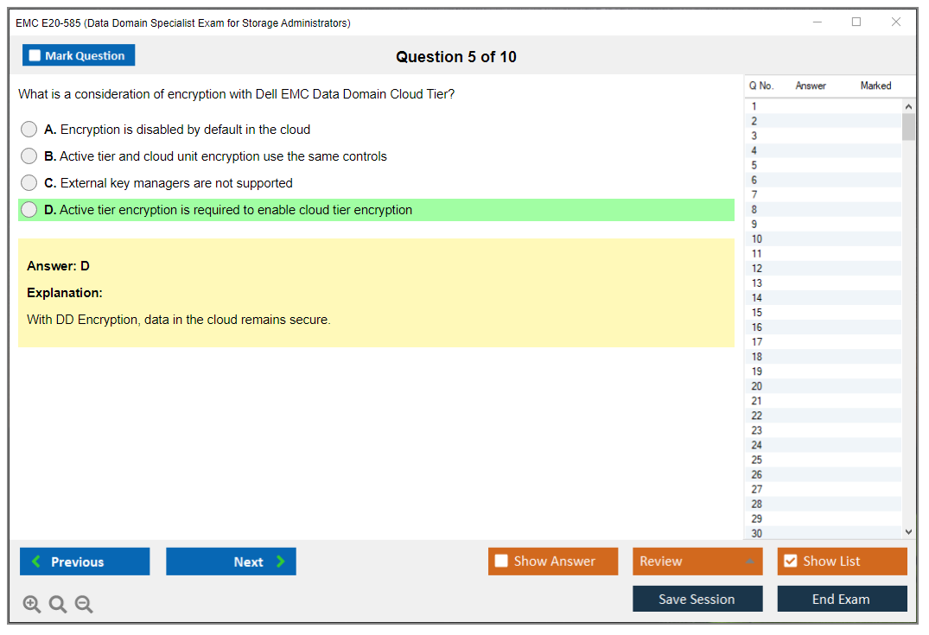Image resolution: width=929 pixels, height=635 pixels.
Task: Jump to question 10 in list
Action: coord(757,239)
